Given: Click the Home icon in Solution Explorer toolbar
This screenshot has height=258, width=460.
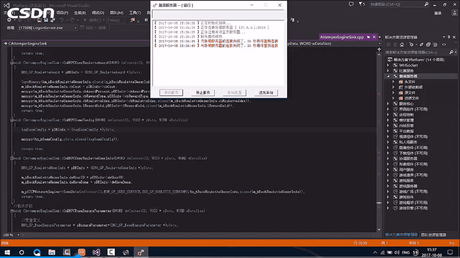Looking at the screenshot, I should [x=402, y=44].
